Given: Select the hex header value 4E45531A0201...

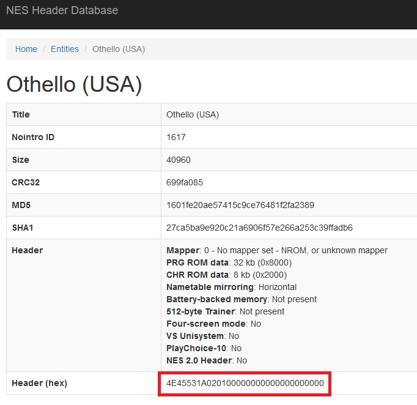Looking at the screenshot, I should pos(245,383).
